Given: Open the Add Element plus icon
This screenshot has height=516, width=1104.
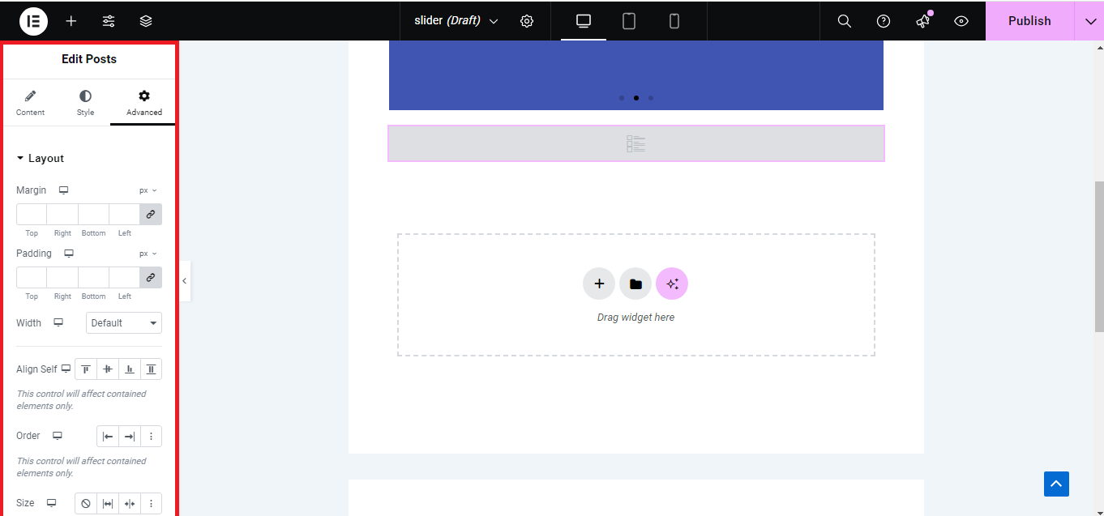Looking at the screenshot, I should pyautogui.click(x=71, y=21).
